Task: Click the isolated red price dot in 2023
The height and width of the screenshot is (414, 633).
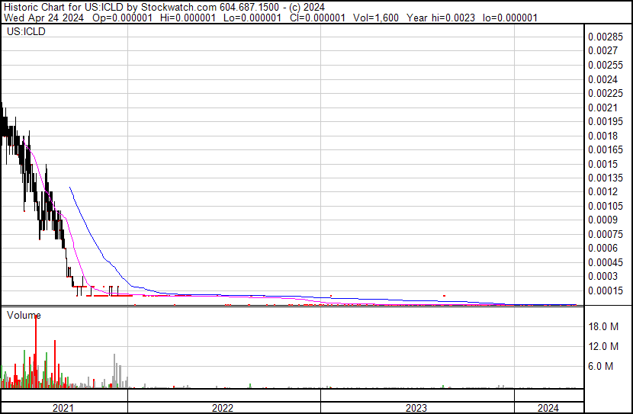Action: coord(444,295)
